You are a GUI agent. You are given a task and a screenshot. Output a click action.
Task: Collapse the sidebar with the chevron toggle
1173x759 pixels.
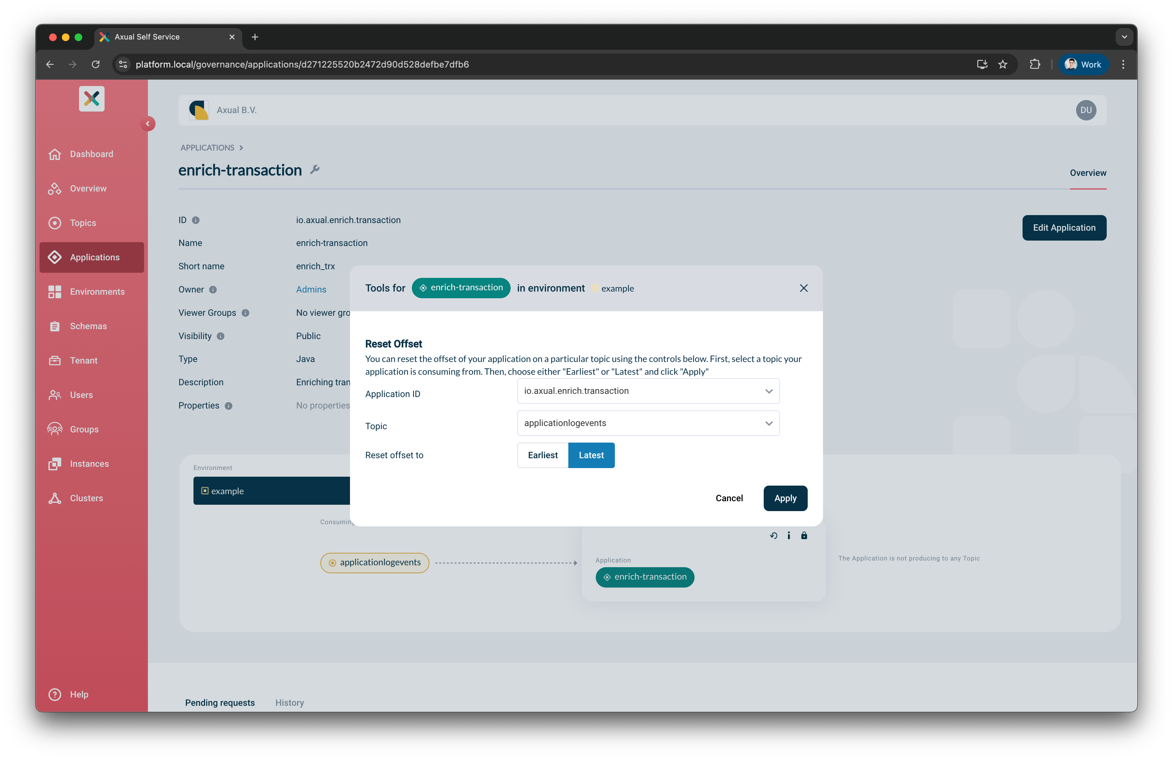(148, 124)
